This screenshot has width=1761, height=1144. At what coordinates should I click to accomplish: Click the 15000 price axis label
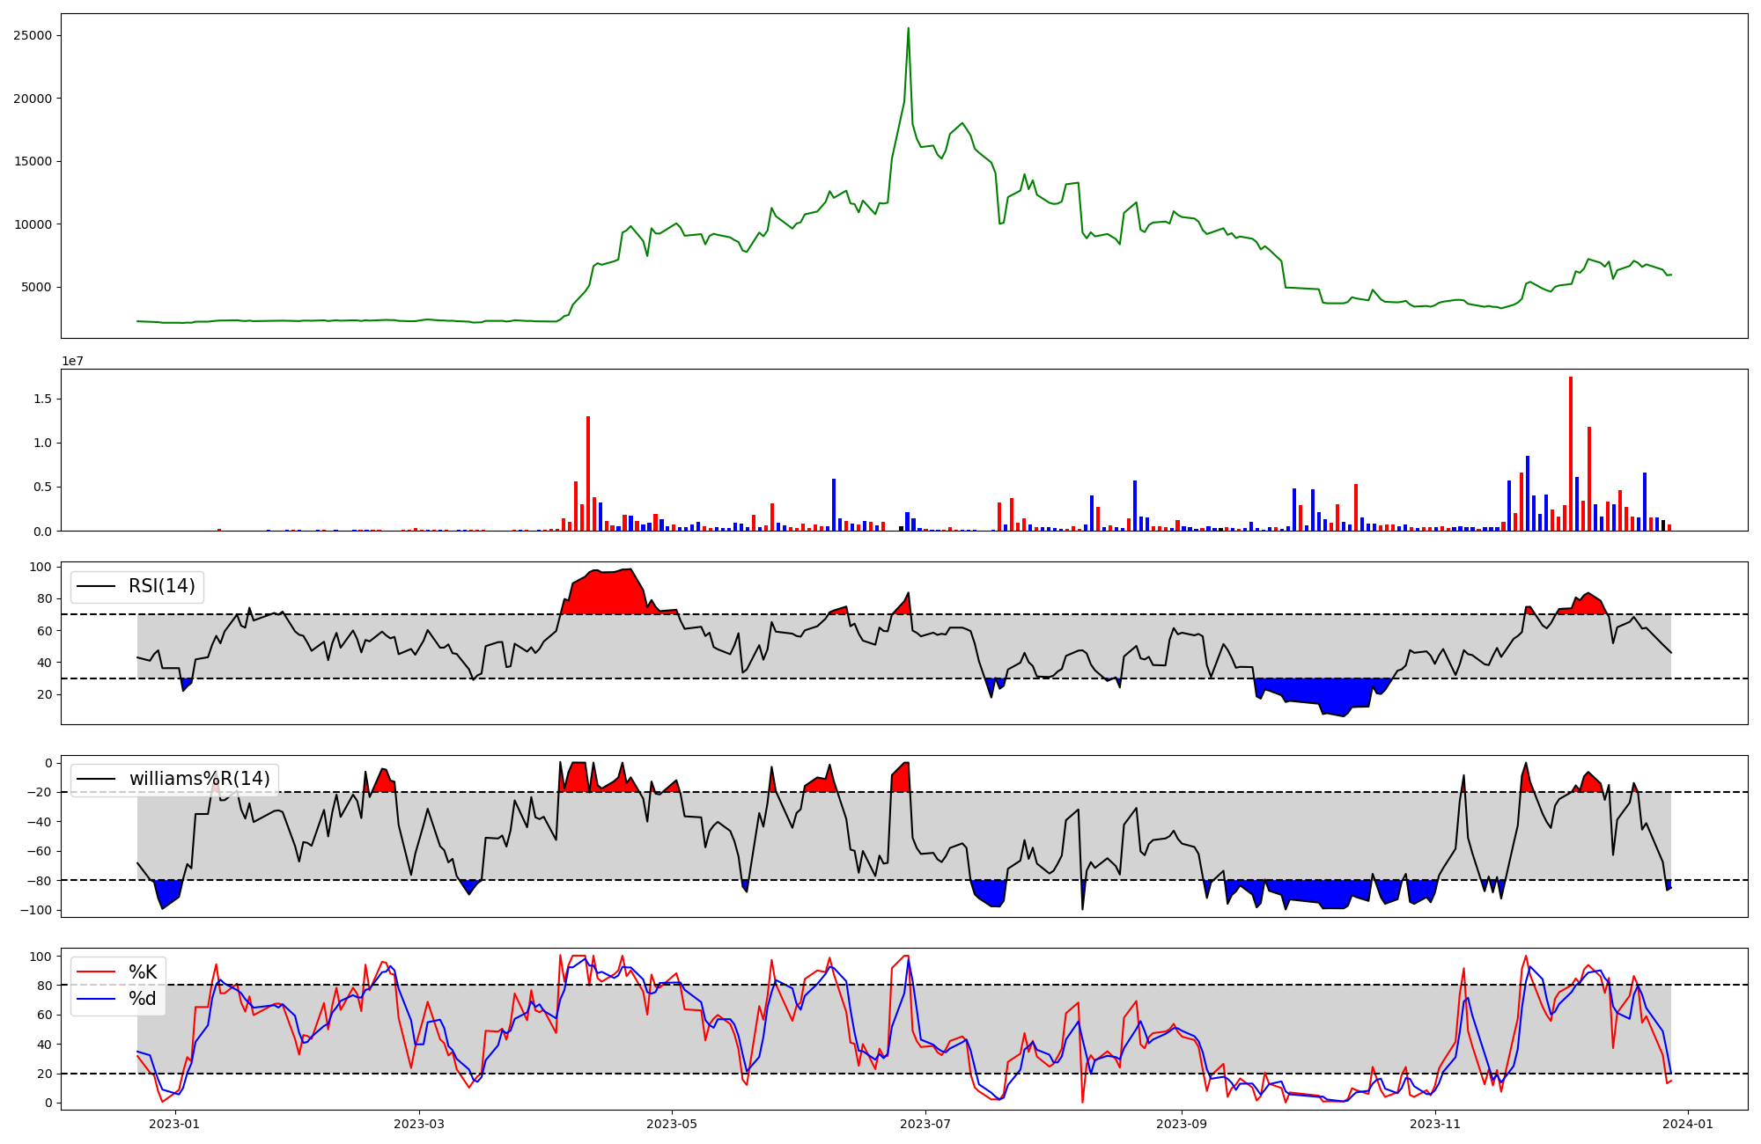pyautogui.click(x=33, y=162)
